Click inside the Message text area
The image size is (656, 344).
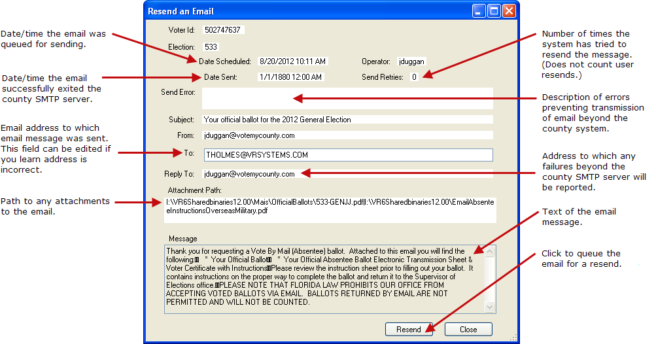(324, 277)
